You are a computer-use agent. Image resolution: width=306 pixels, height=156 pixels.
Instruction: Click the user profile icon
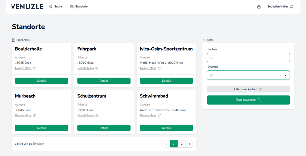[x=292, y=7]
